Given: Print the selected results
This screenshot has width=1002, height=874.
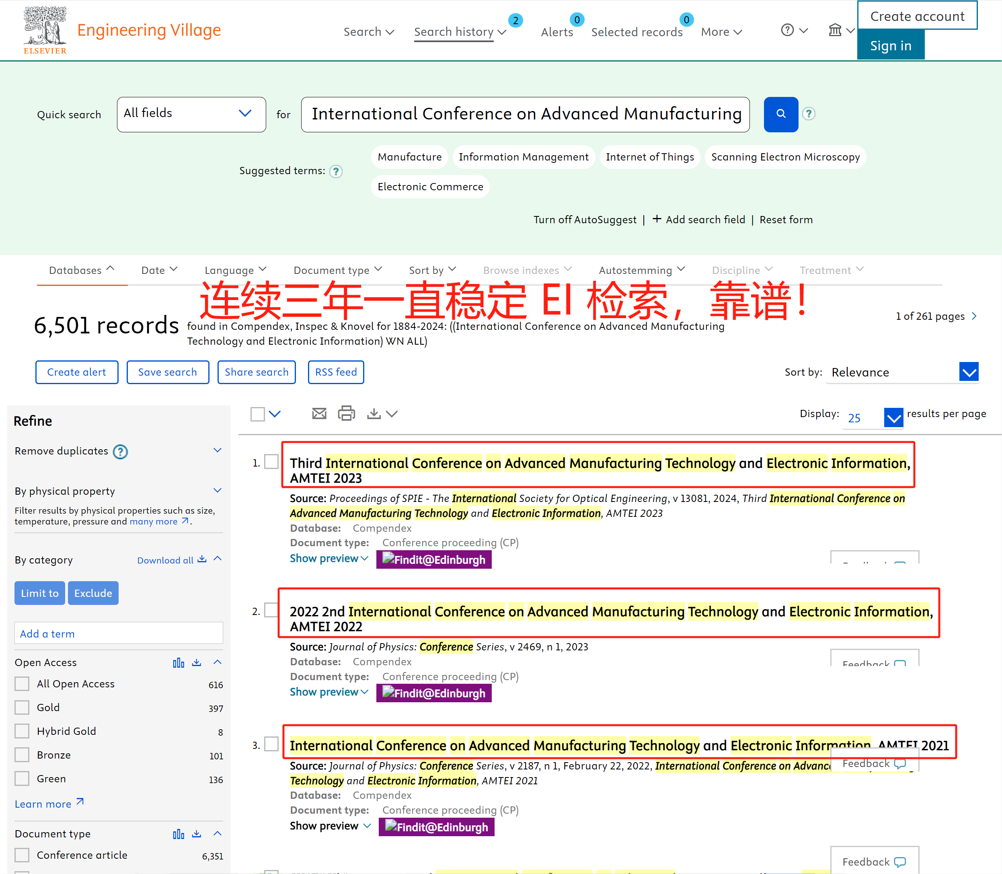Looking at the screenshot, I should (347, 413).
